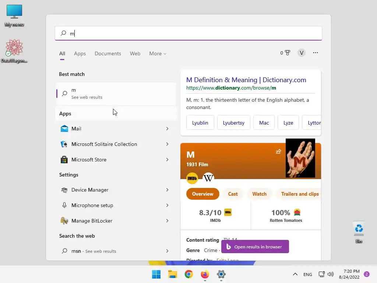Switch to the All filter tab
377x283 pixels.
pyautogui.click(x=62, y=53)
